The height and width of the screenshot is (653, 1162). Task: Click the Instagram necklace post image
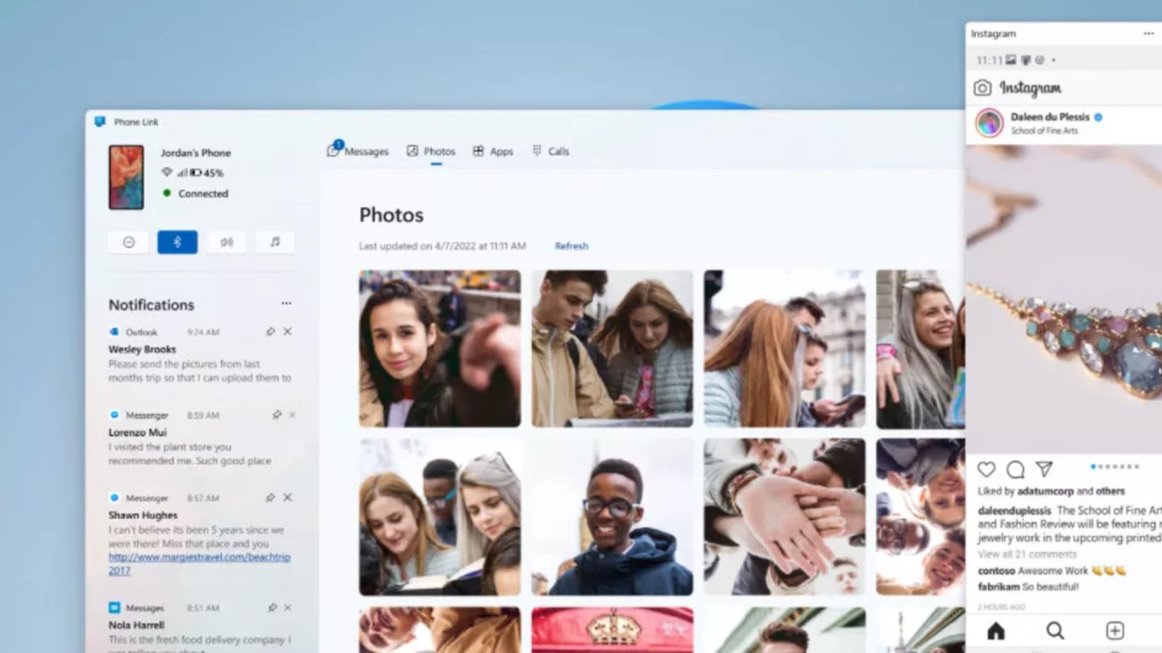[x=1064, y=299]
